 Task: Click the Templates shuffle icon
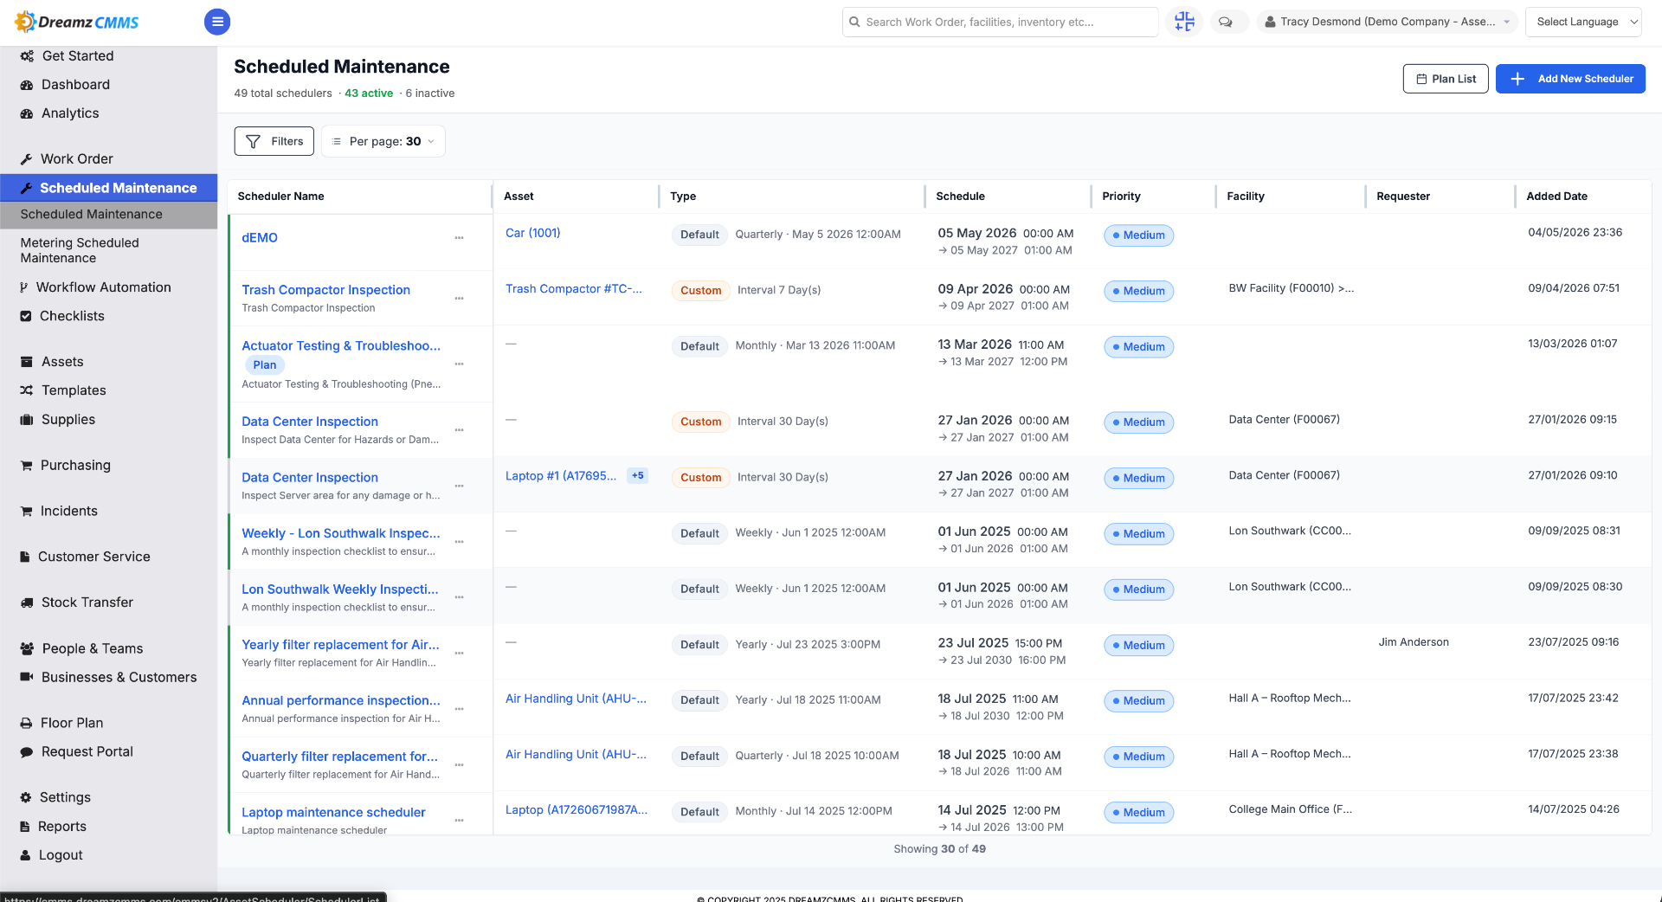click(27, 390)
